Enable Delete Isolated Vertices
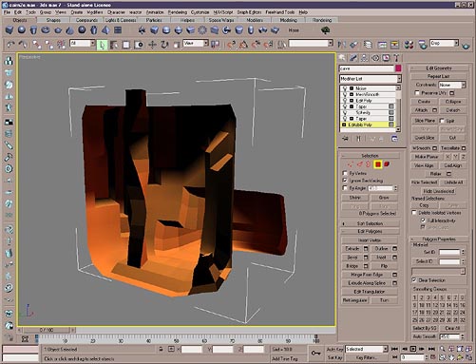The width and height of the screenshot is (476, 364). (x=414, y=213)
